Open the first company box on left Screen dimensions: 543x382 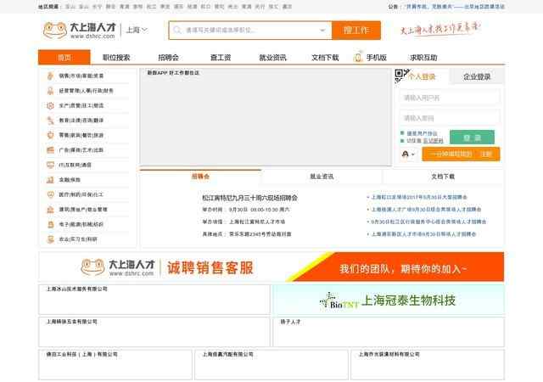154,300
